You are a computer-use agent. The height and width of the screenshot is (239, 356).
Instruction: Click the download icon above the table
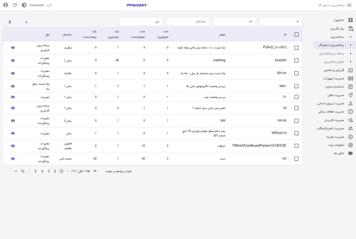coord(10,22)
